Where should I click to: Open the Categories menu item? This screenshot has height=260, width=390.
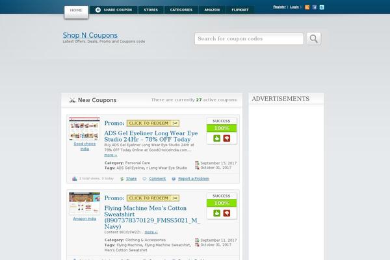point(181,10)
